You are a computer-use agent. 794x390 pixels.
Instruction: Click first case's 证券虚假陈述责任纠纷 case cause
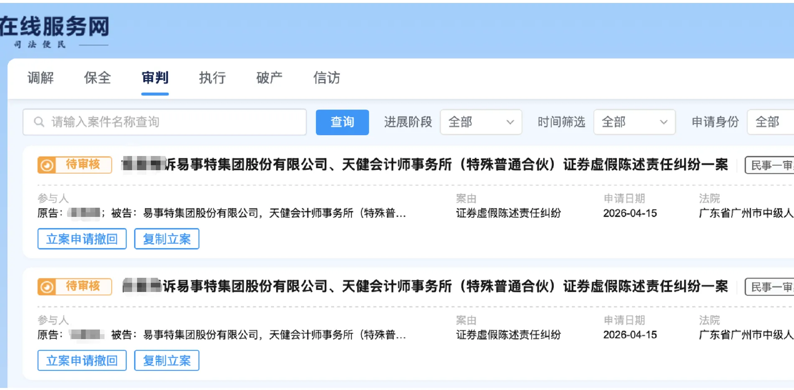click(508, 214)
